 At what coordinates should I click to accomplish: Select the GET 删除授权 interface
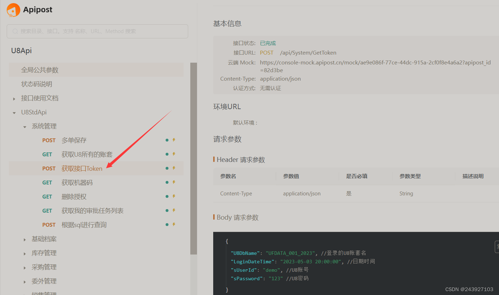pyautogui.click(x=96, y=196)
